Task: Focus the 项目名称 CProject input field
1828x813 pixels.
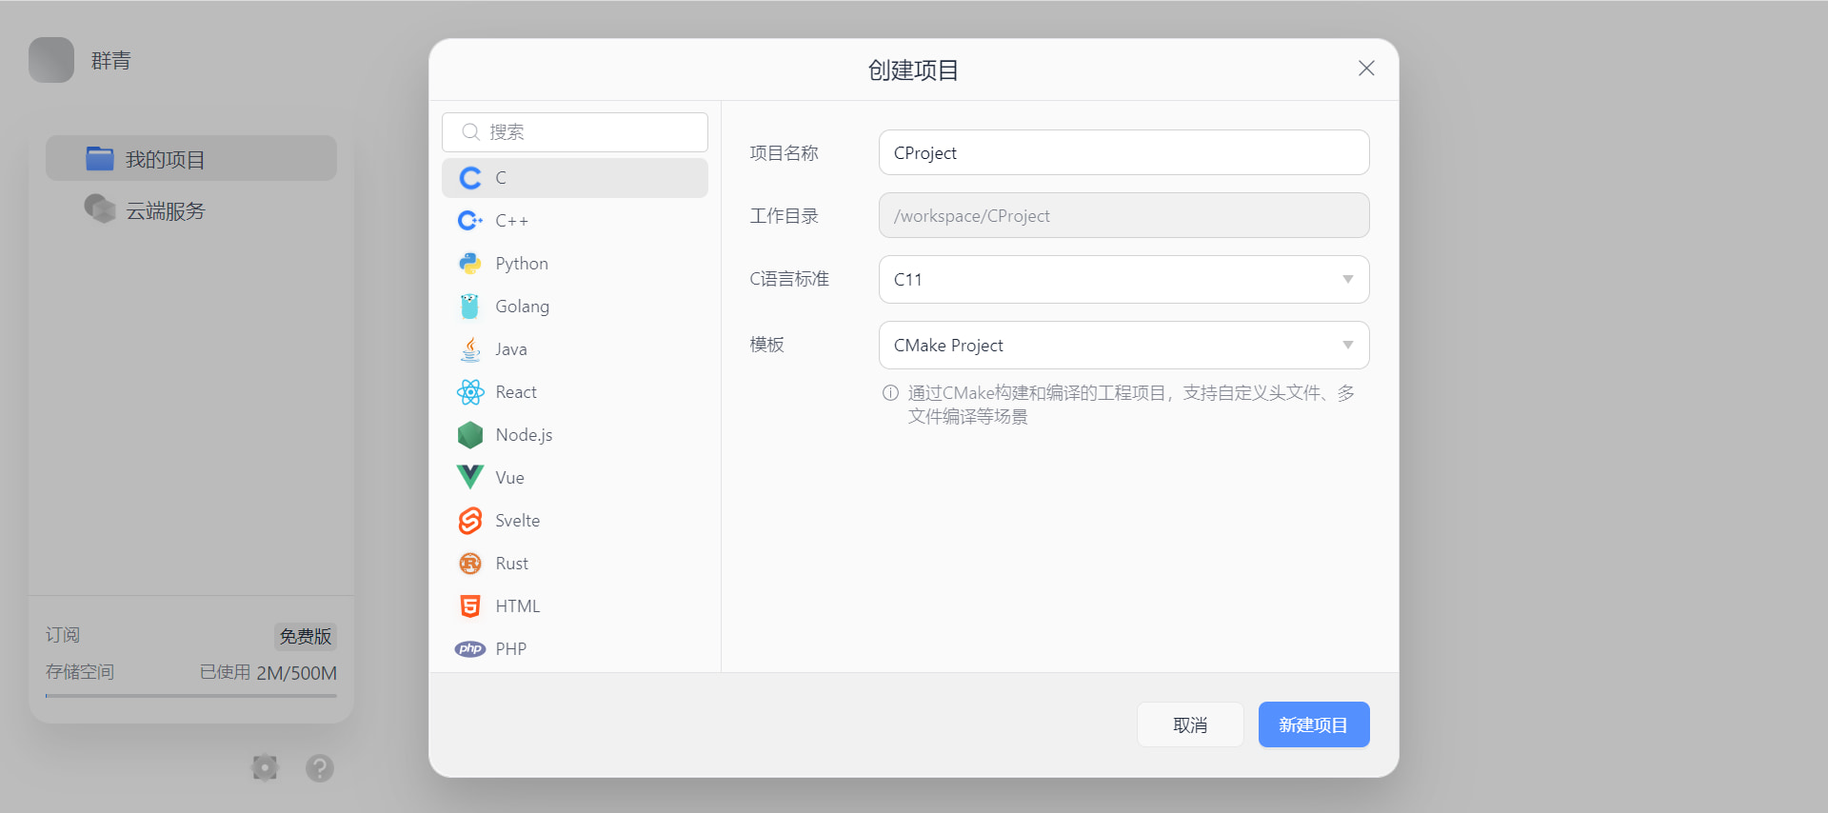Action: point(1123,153)
